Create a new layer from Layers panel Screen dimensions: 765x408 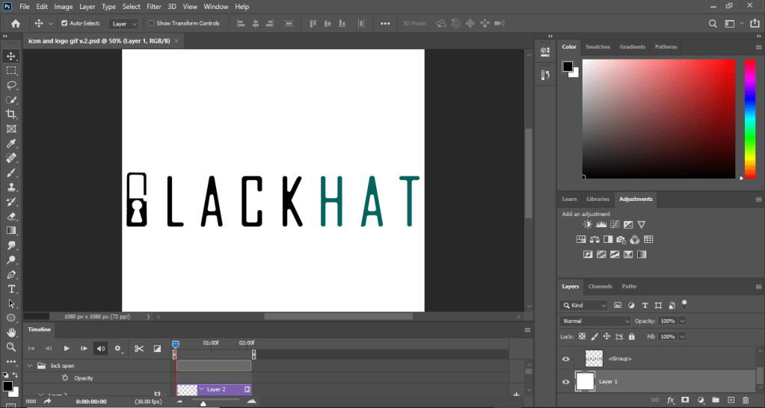click(731, 401)
